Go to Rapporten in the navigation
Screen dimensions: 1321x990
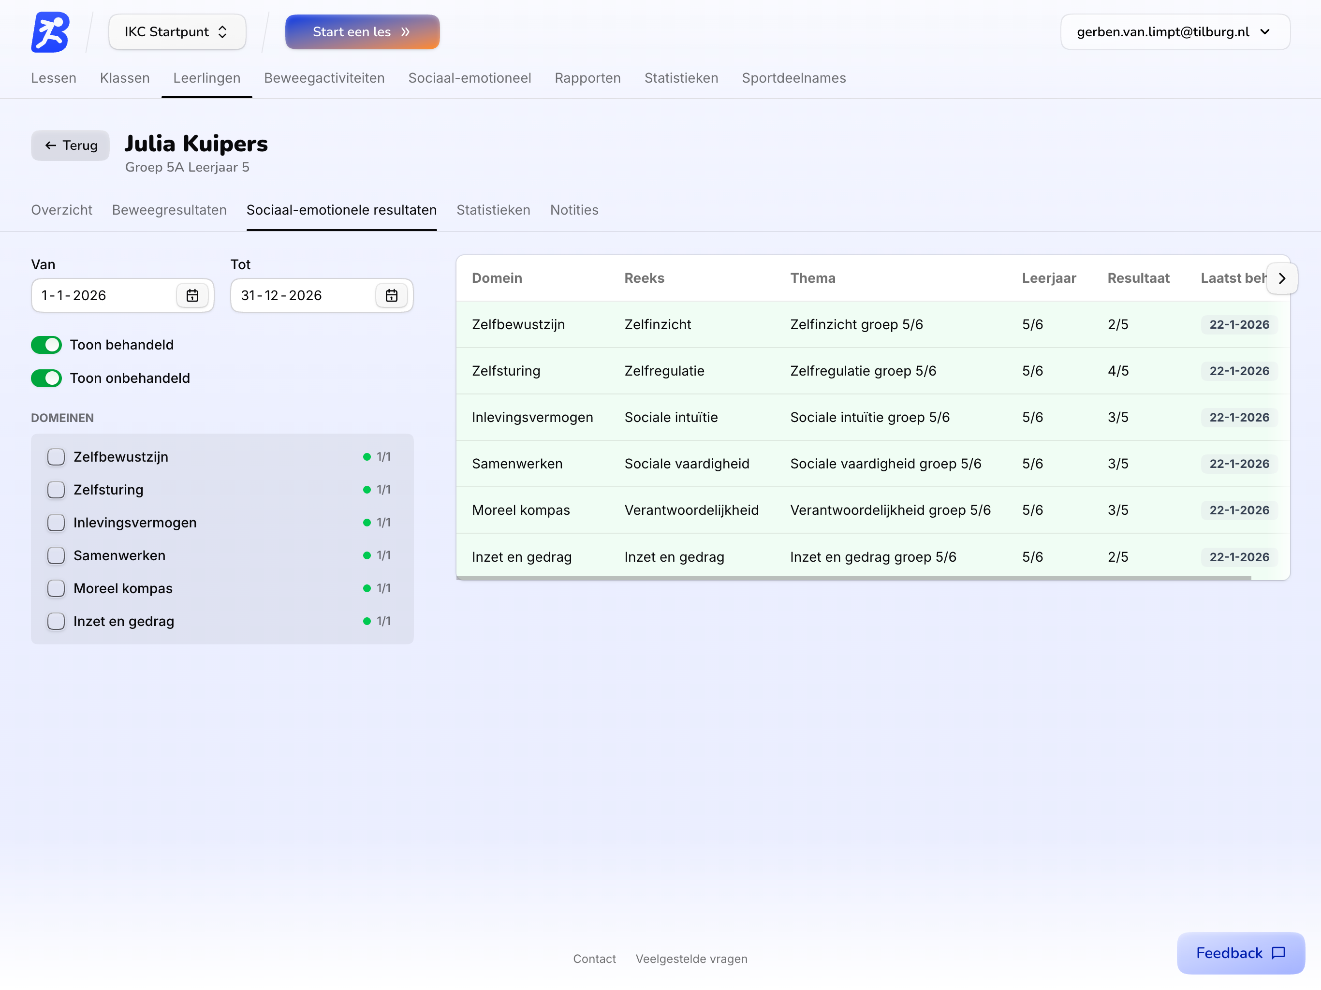coord(587,78)
